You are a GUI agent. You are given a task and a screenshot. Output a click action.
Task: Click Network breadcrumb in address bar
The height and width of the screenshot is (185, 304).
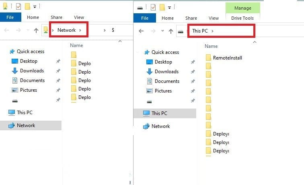[x=66, y=30]
